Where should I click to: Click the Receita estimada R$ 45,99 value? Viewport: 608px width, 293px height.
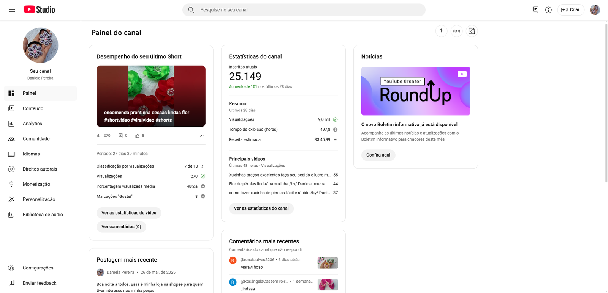[x=322, y=139]
